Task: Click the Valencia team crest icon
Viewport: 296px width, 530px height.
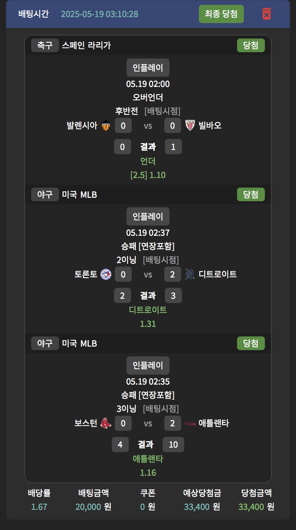Action: tap(106, 126)
